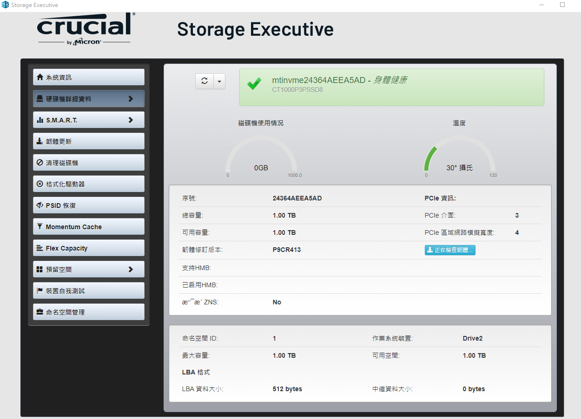The image size is (581, 419).
Task: Click the 正在檢查韌體 button
Action: (450, 250)
